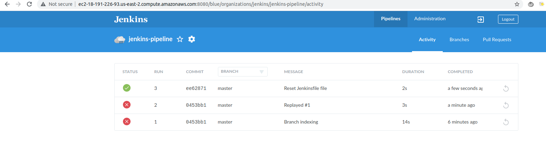This screenshot has width=546, height=151.
Task: Click the COMMIT column header
Action: pos(195,72)
